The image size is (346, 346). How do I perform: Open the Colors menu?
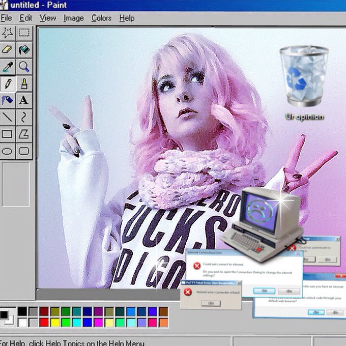pyautogui.click(x=101, y=18)
